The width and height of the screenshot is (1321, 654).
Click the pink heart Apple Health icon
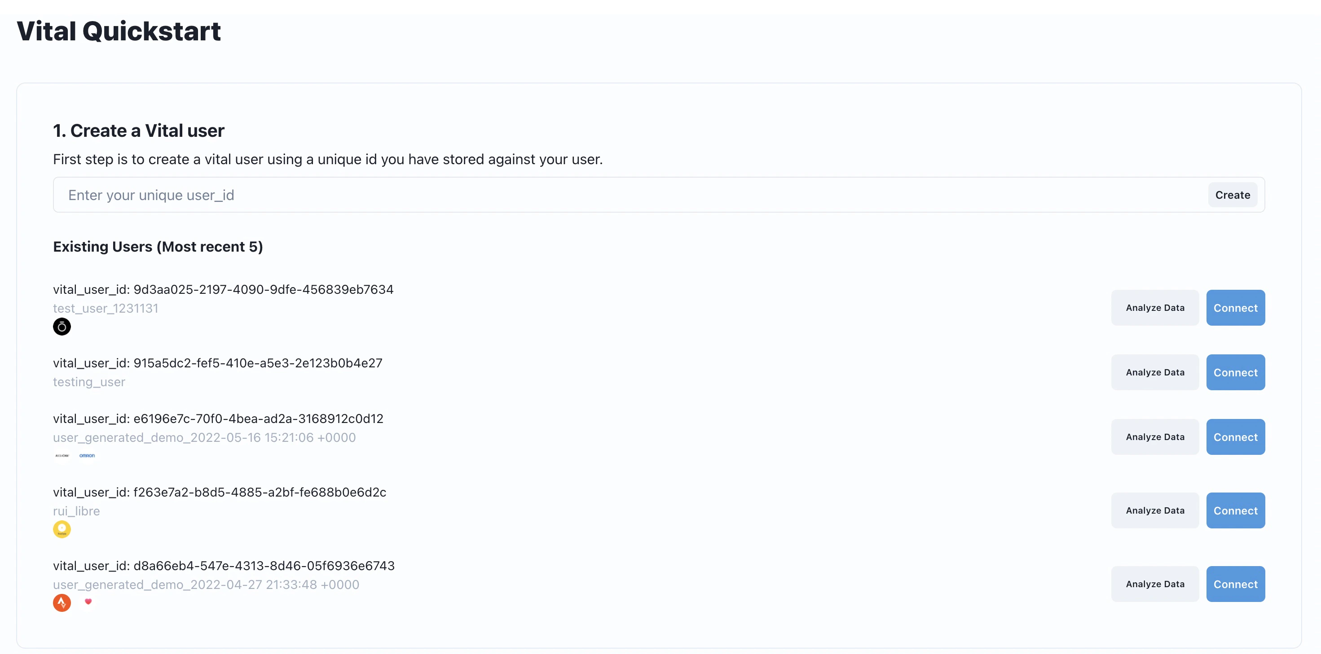pos(88,602)
